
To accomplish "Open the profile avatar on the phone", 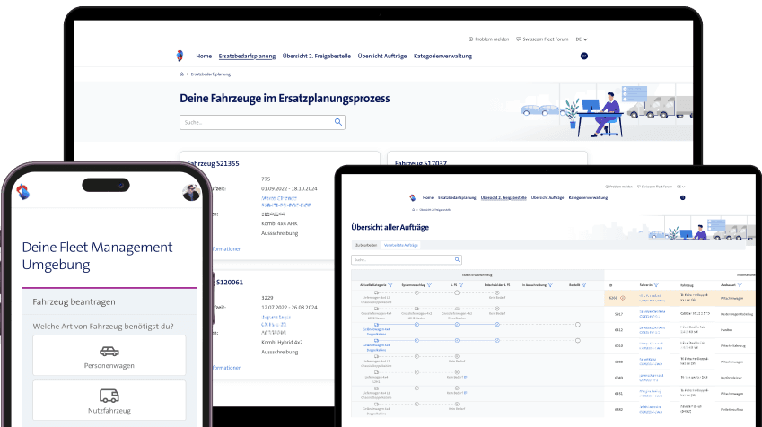I will (x=191, y=192).
